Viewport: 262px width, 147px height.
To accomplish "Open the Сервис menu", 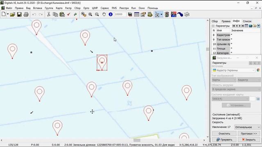I will click(105, 8).
